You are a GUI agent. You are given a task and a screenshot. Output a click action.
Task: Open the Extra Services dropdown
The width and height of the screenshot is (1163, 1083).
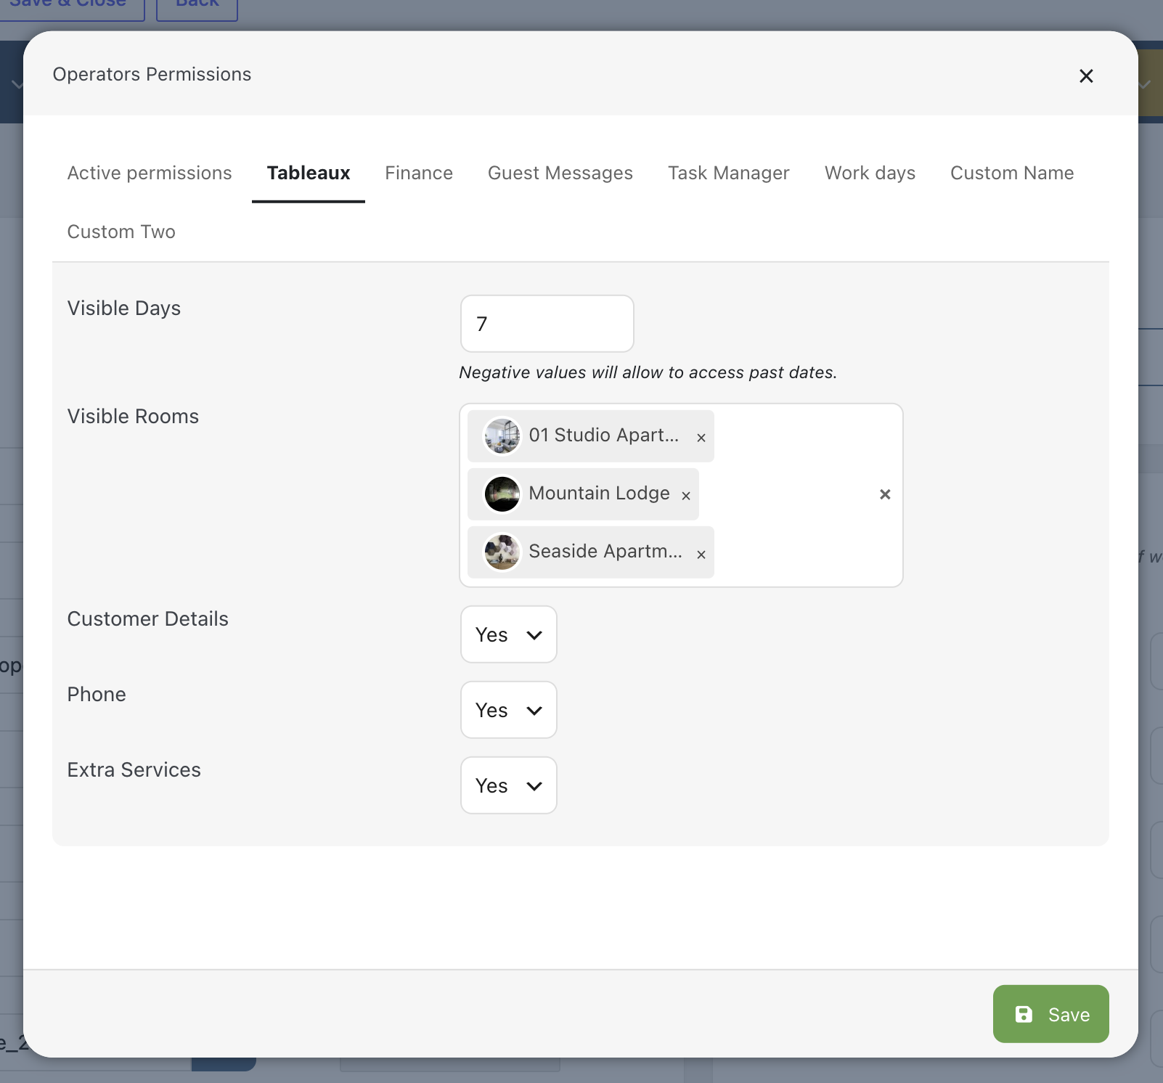509,785
